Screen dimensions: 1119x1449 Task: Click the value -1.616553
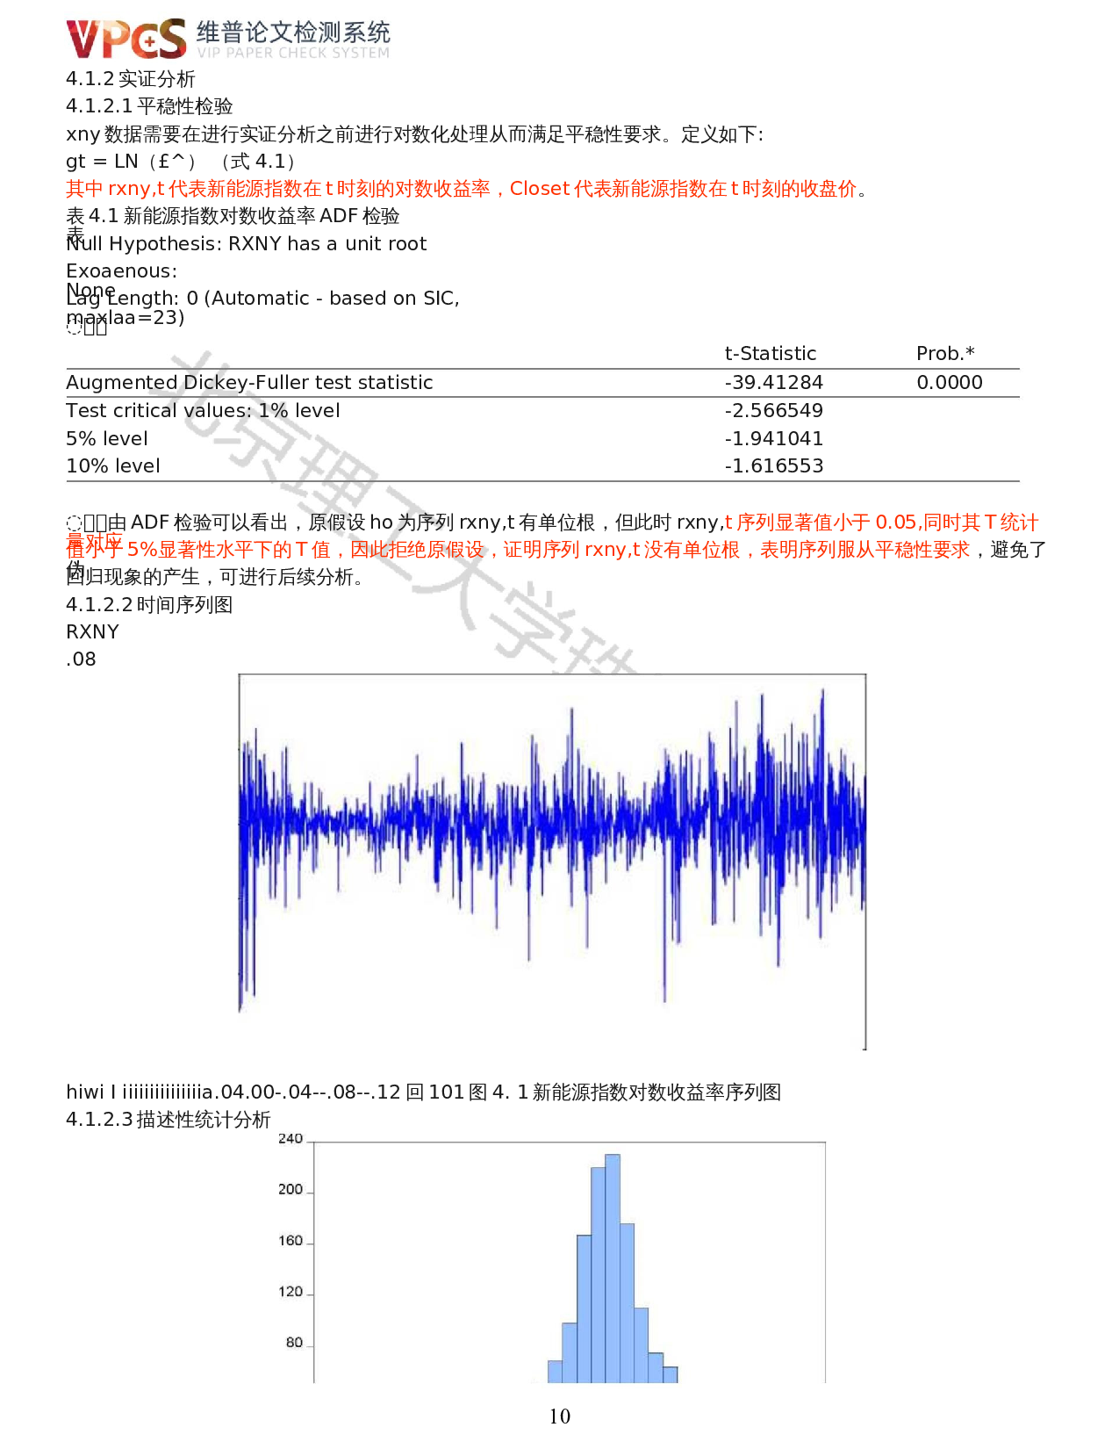[774, 466]
